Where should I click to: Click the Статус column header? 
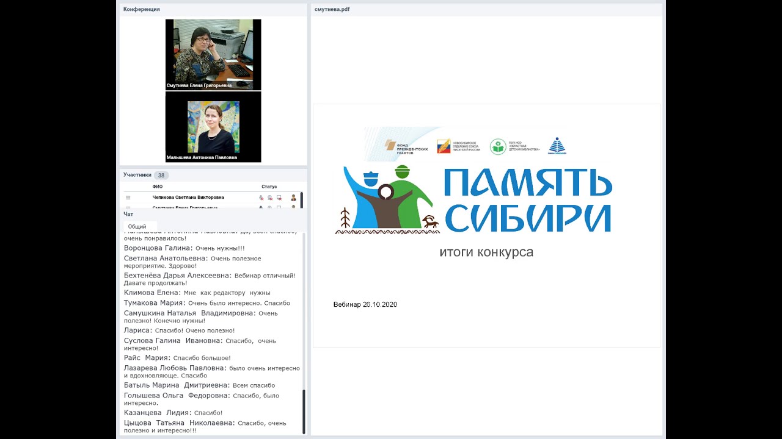pos(269,187)
